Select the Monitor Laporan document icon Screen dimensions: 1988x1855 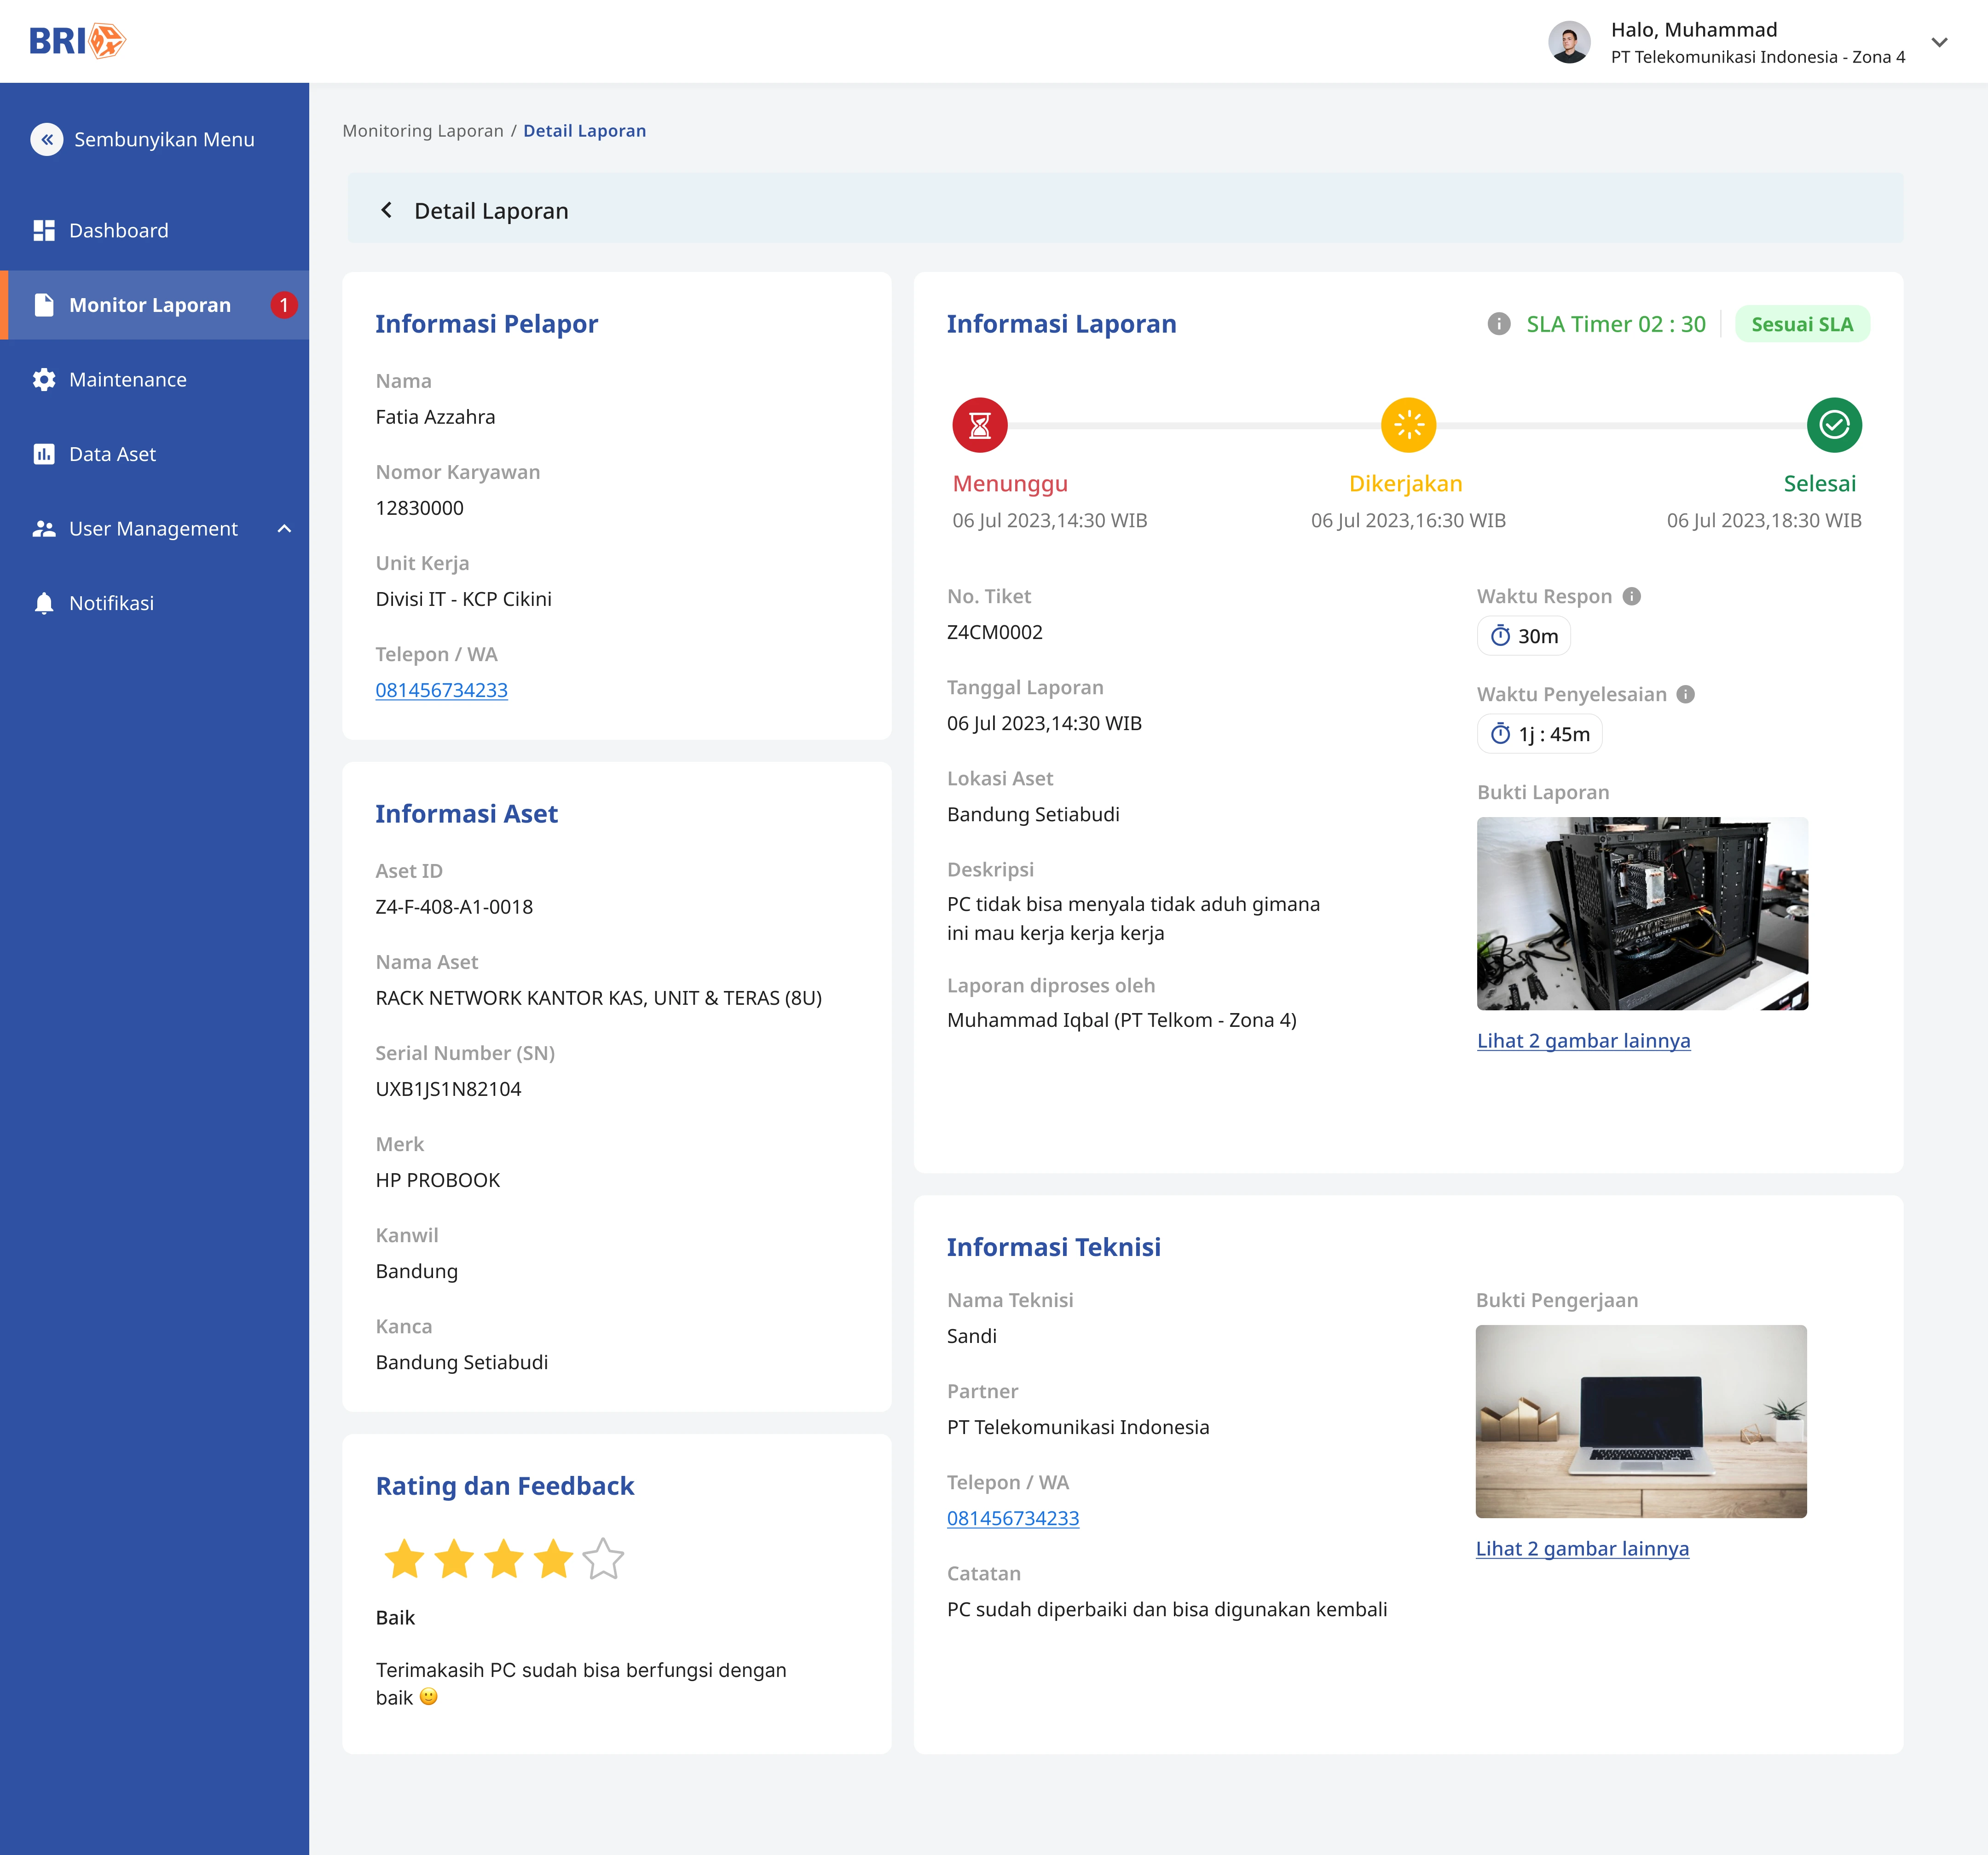44,305
